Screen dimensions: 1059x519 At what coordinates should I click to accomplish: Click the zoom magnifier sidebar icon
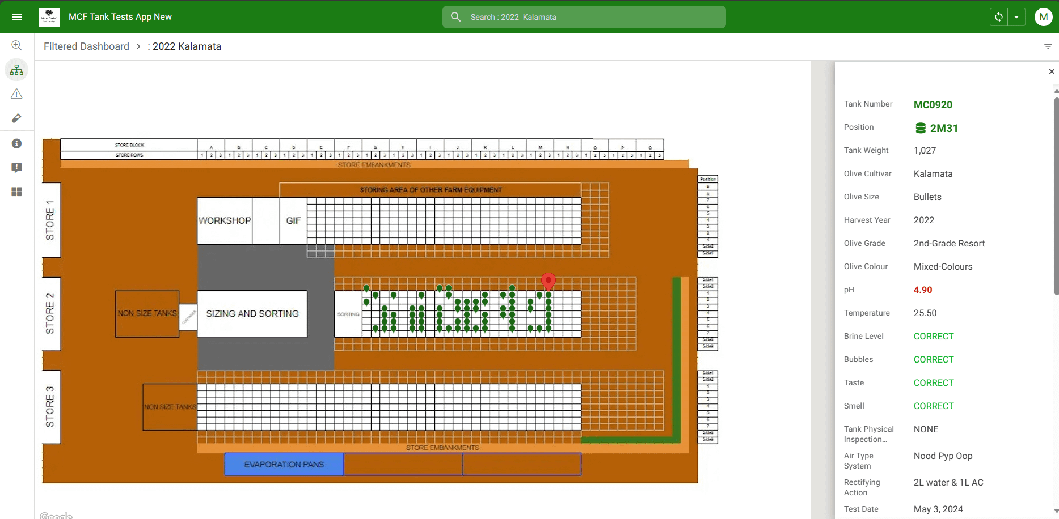17,45
